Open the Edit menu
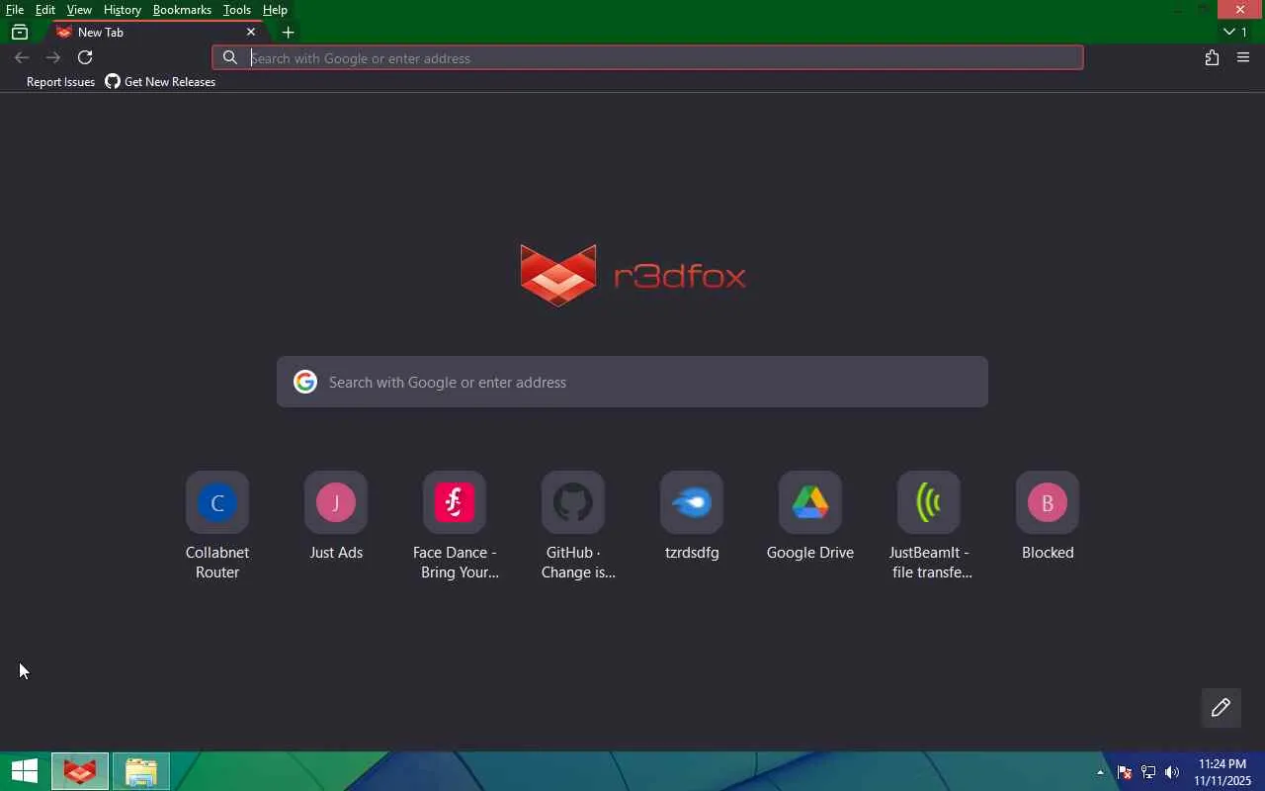This screenshot has height=791, width=1265. click(45, 10)
